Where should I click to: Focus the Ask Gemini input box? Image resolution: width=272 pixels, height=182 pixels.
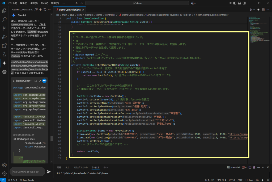tap(27, 172)
